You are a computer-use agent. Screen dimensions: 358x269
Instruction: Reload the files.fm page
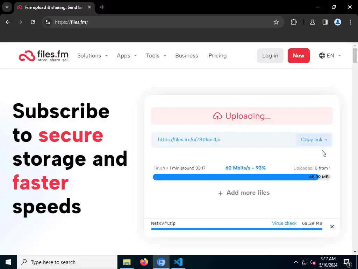33,22
